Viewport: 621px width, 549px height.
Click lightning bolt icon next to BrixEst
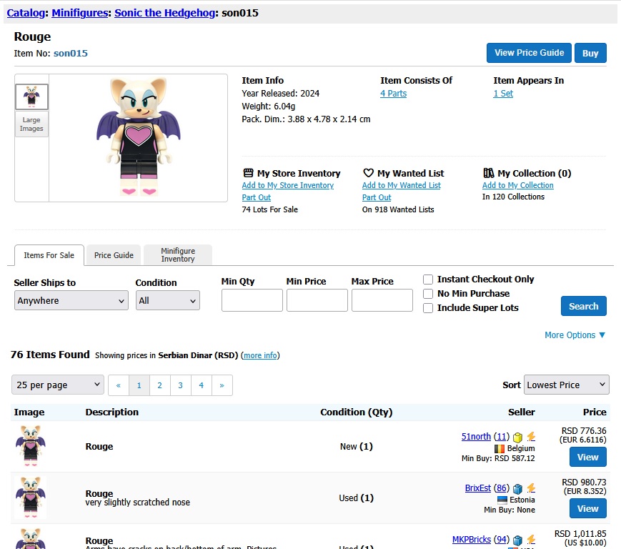pyautogui.click(x=530, y=488)
